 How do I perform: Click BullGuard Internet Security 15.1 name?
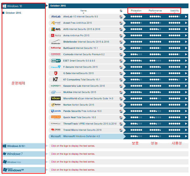tap(80, 48)
